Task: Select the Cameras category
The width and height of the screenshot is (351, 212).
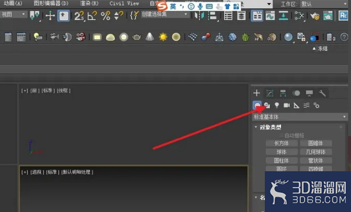Action: [x=287, y=105]
